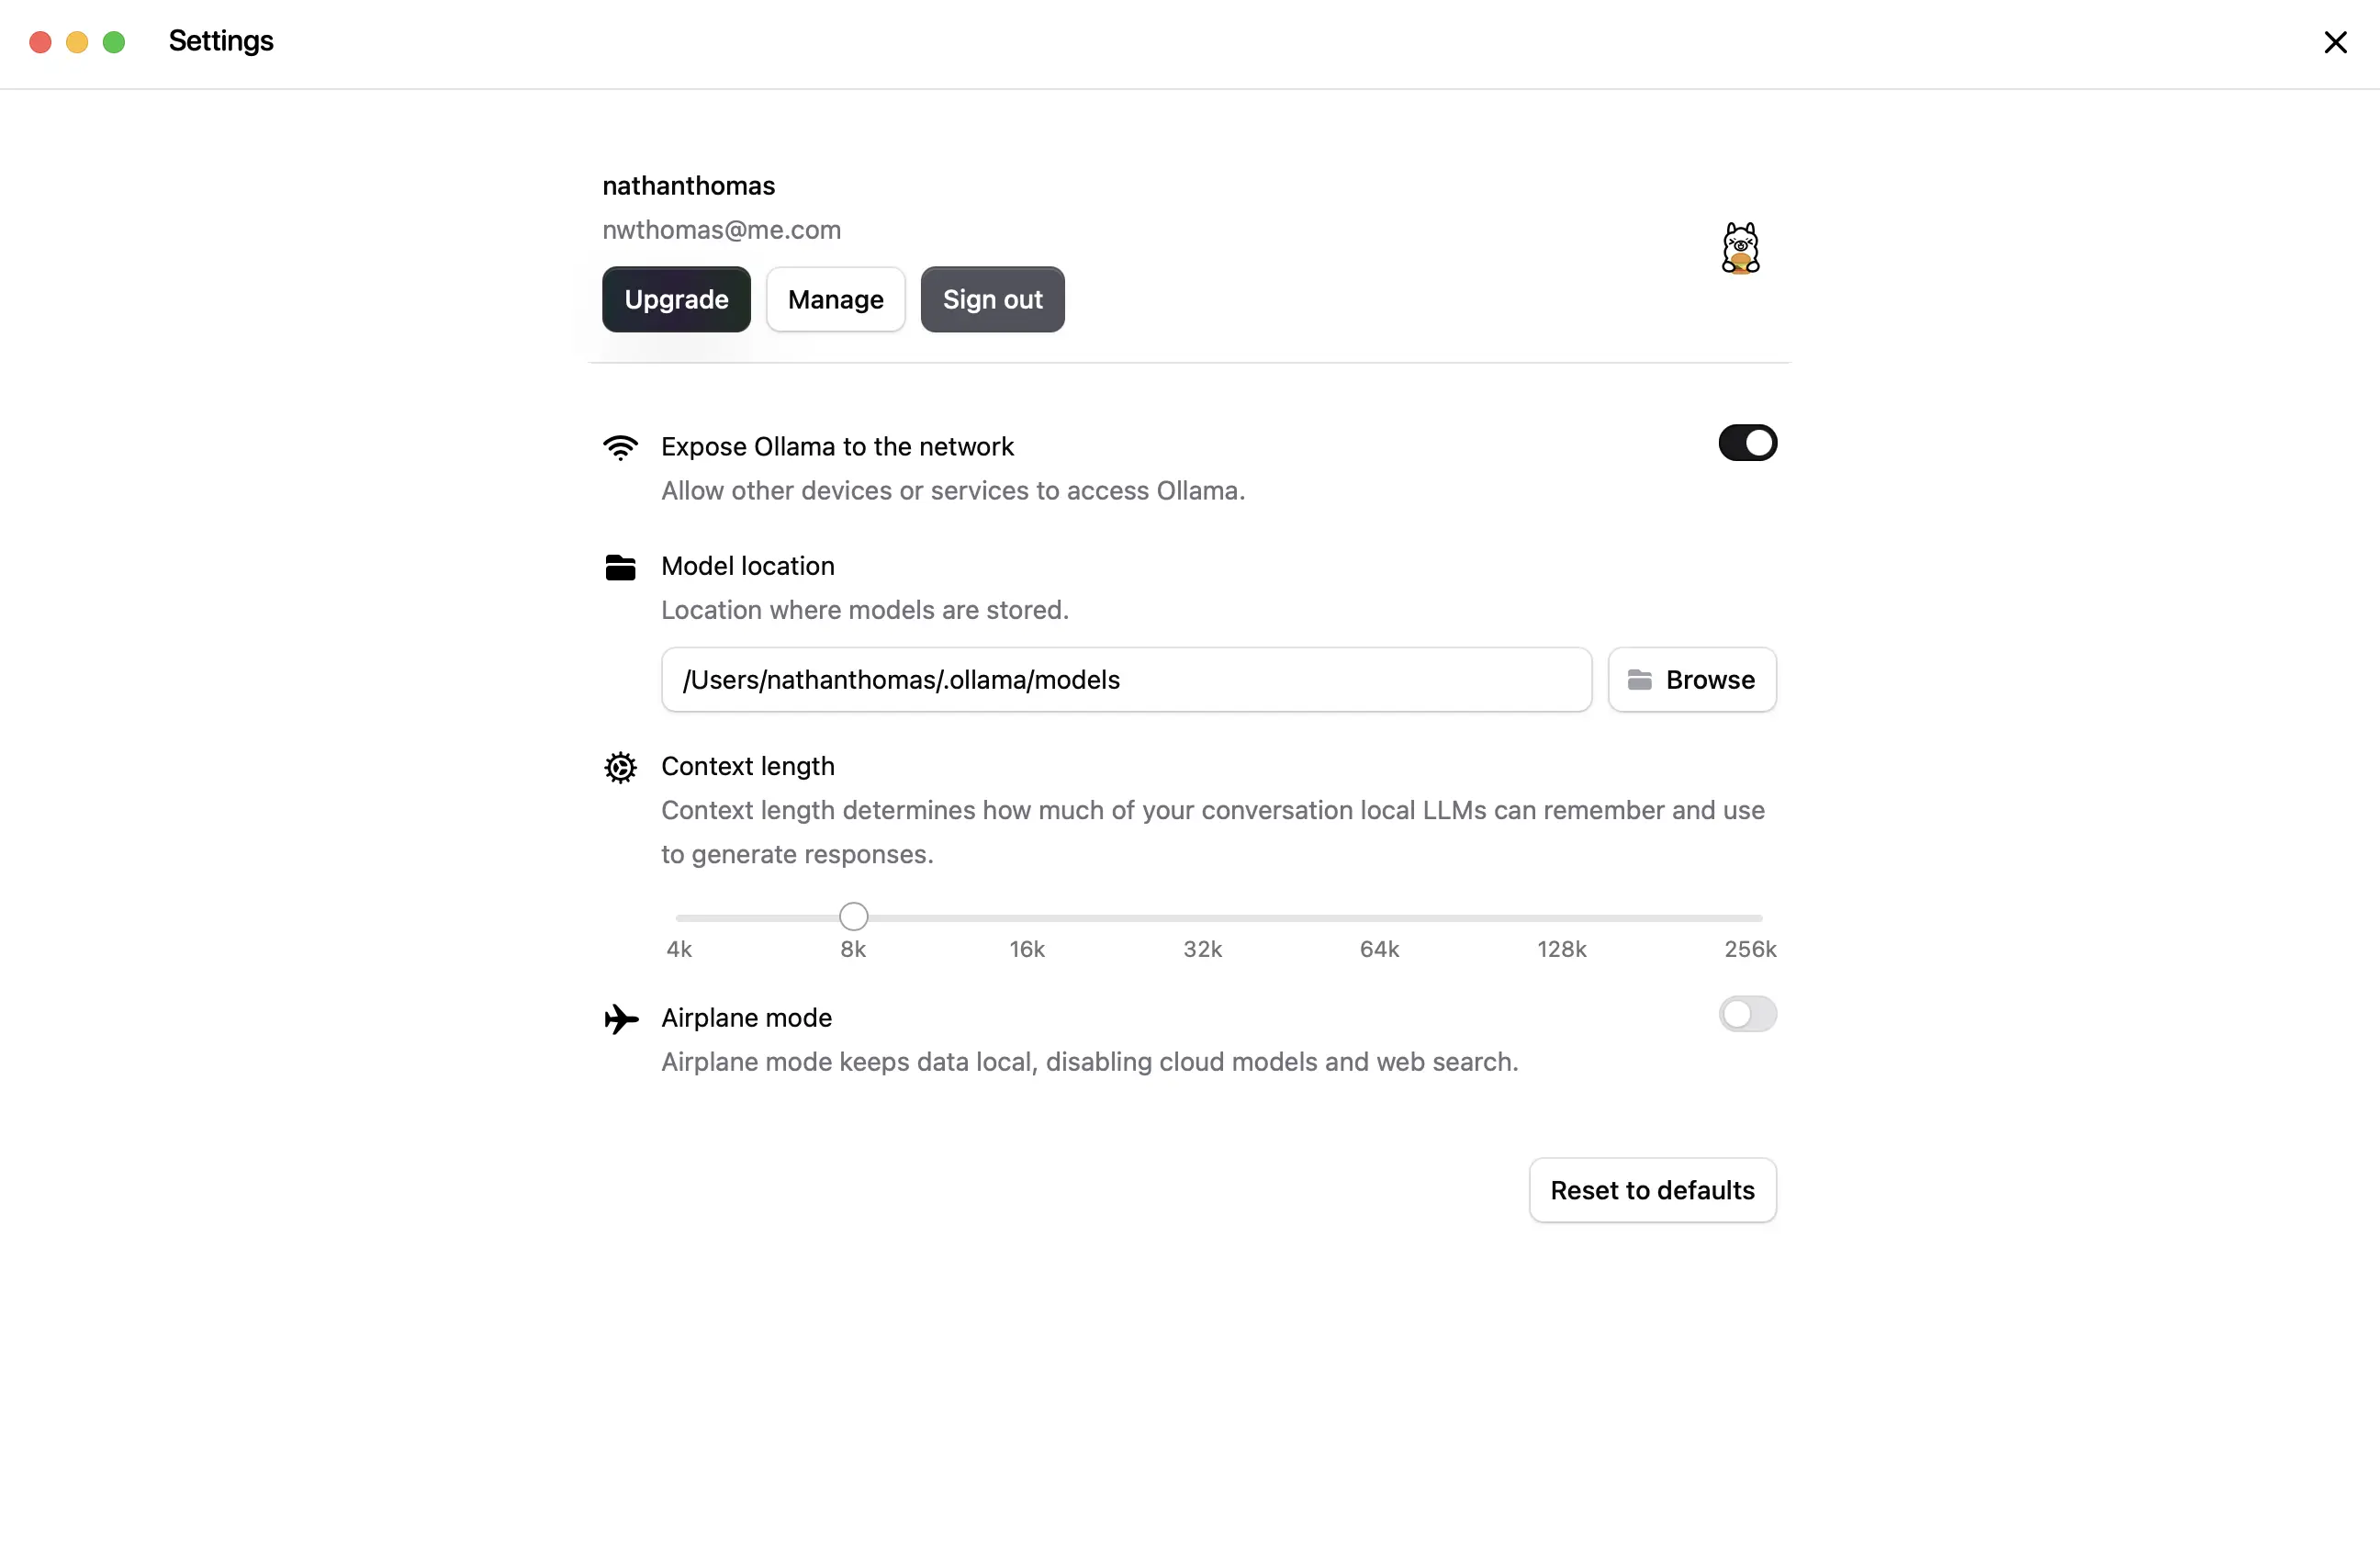
Task: Open the Browse dialog for model location
Action: pos(1691,680)
